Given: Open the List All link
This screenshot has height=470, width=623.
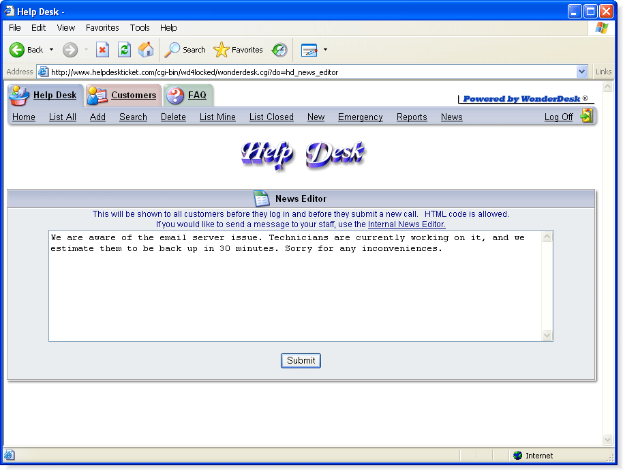Looking at the screenshot, I should tap(63, 117).
